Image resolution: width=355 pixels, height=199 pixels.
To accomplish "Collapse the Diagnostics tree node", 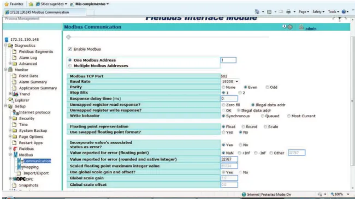I will point(5,45).
